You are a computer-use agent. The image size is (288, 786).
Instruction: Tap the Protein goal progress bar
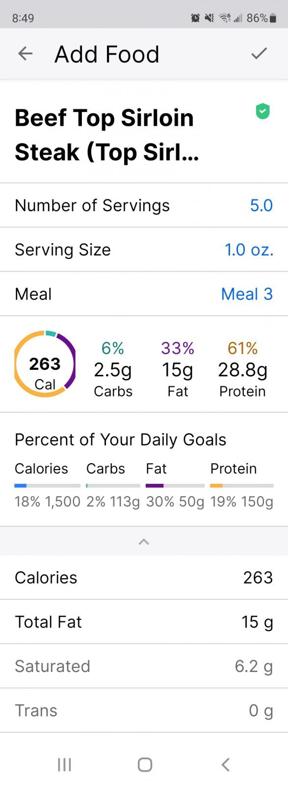click(x=242, y=485)
